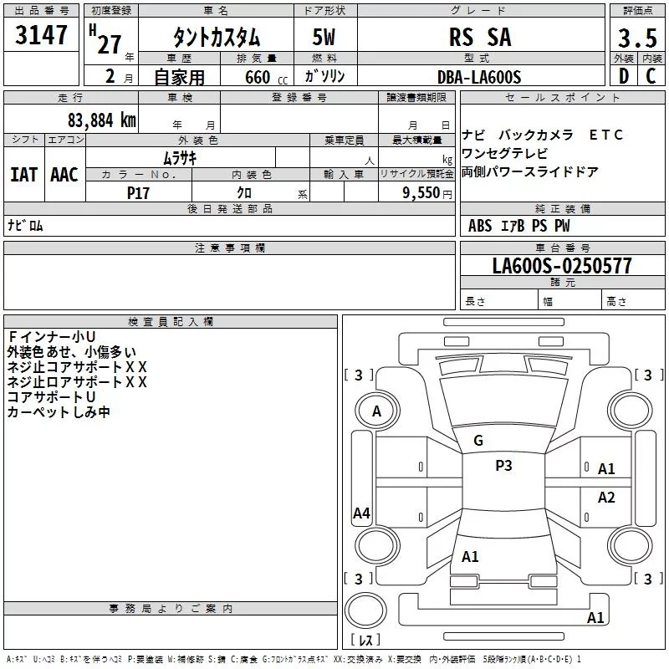The image size is (669, 669).
Task: Select the equipment line ABS エアB PS PW
Action: tap(518, 226)
